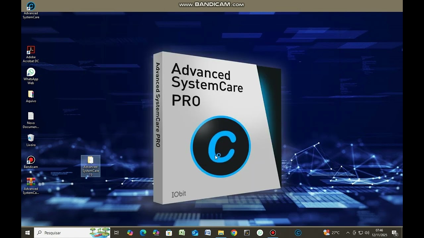
Task: Select Advanced SystemCa... WinRAR archive icon
Action: click(31, 186)
